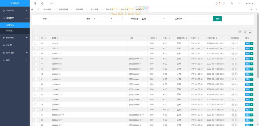
Task: Toggle account lock switch for bba555
Action: [234, 48]
